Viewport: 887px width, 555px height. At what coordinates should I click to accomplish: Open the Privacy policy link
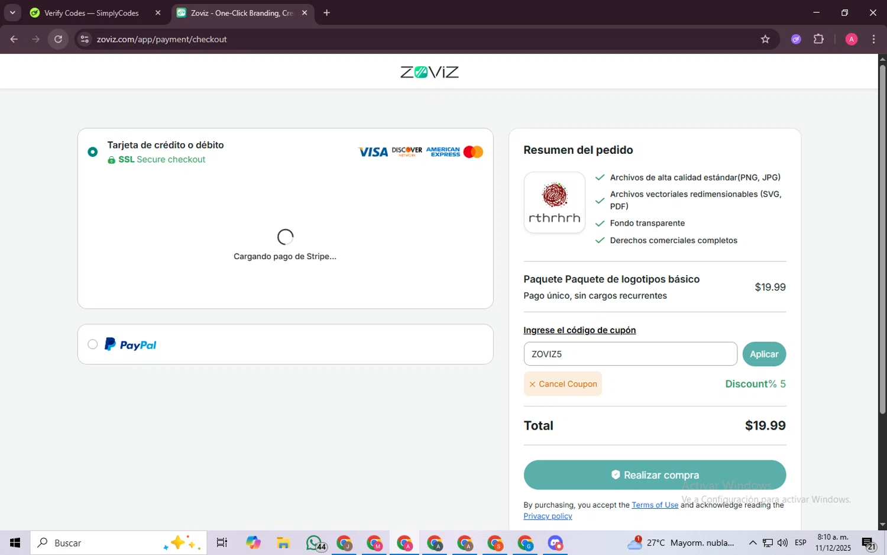click(548, 516)
